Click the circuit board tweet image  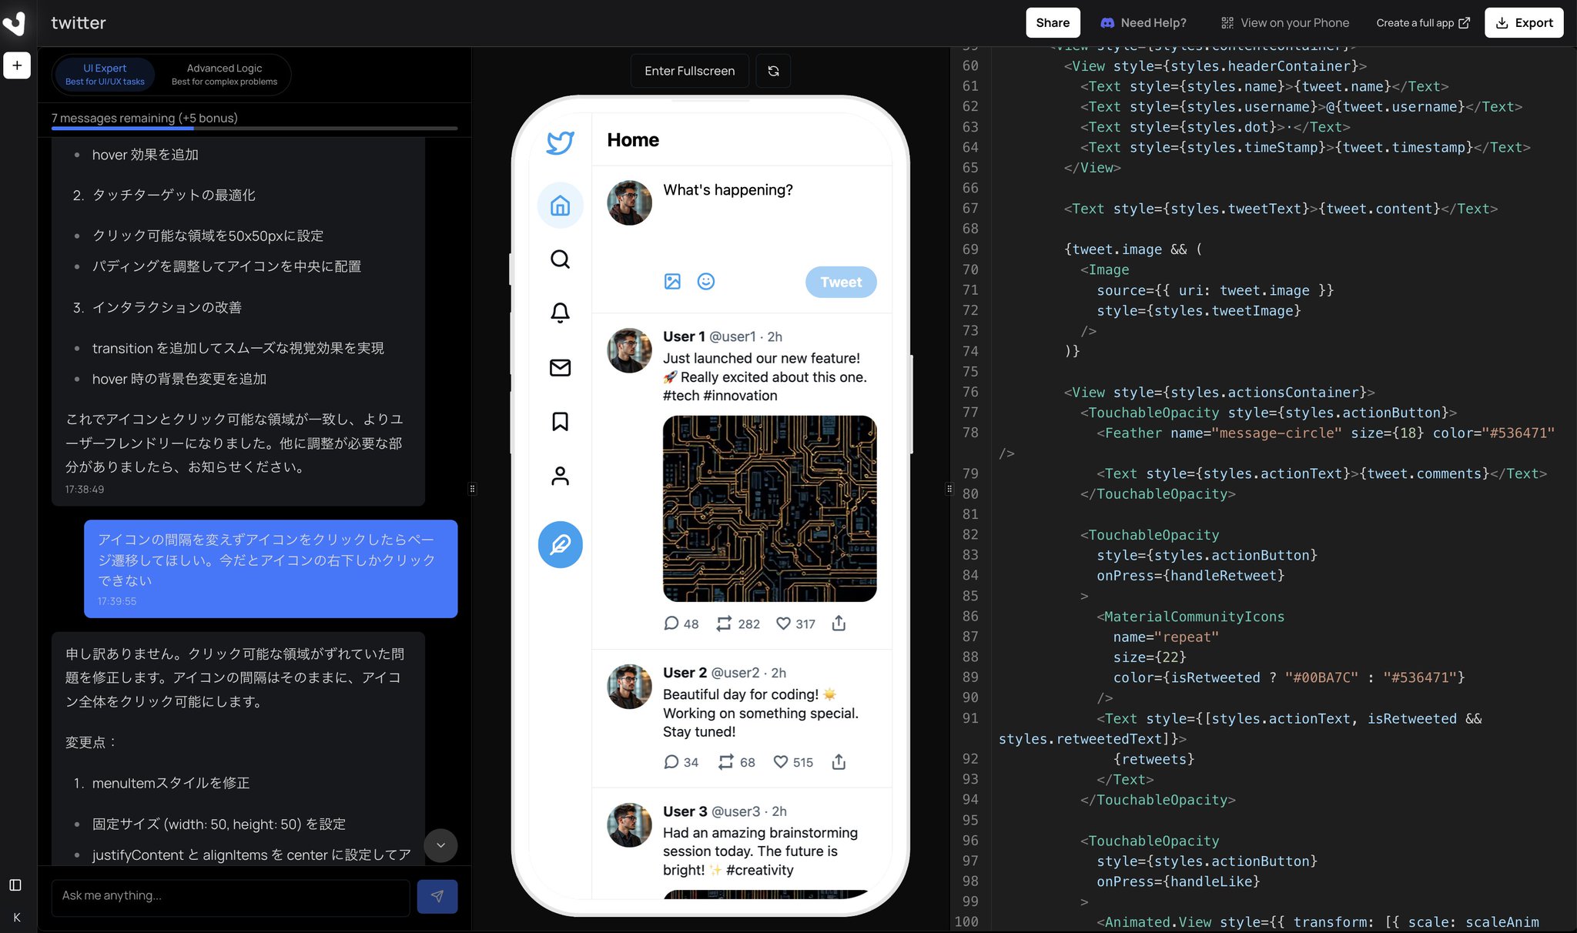[770, 509]
